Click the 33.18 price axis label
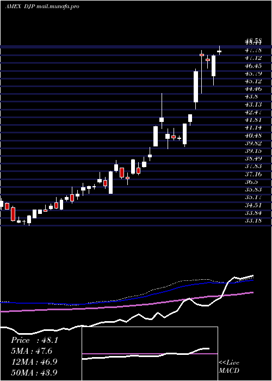This screenshot has width=272, height=381. pyautogui.click(x=254, y=220)
